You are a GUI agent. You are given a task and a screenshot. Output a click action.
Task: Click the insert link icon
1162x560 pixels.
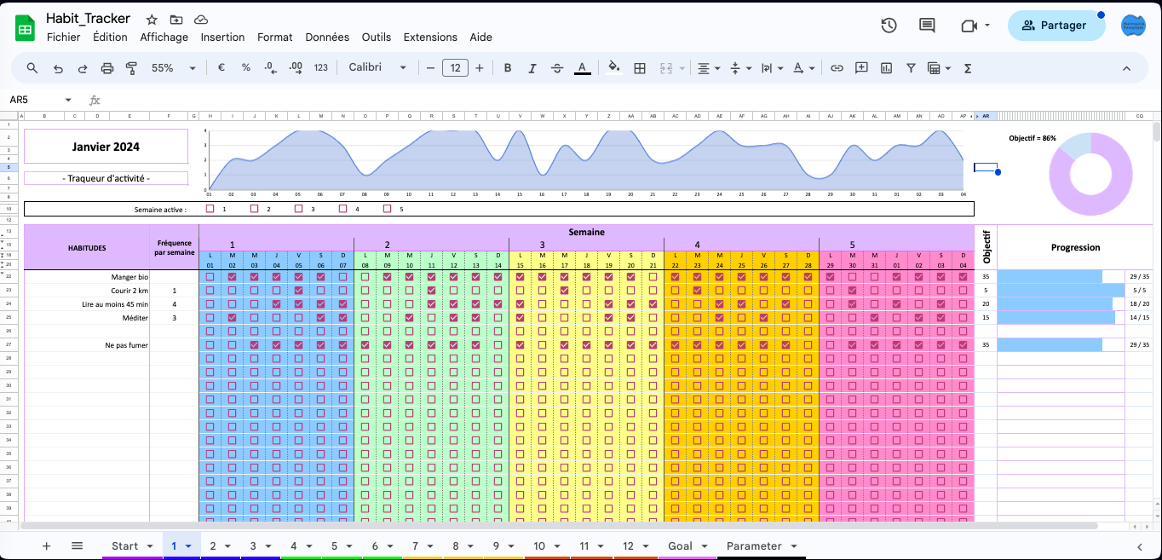pos(837,67)
